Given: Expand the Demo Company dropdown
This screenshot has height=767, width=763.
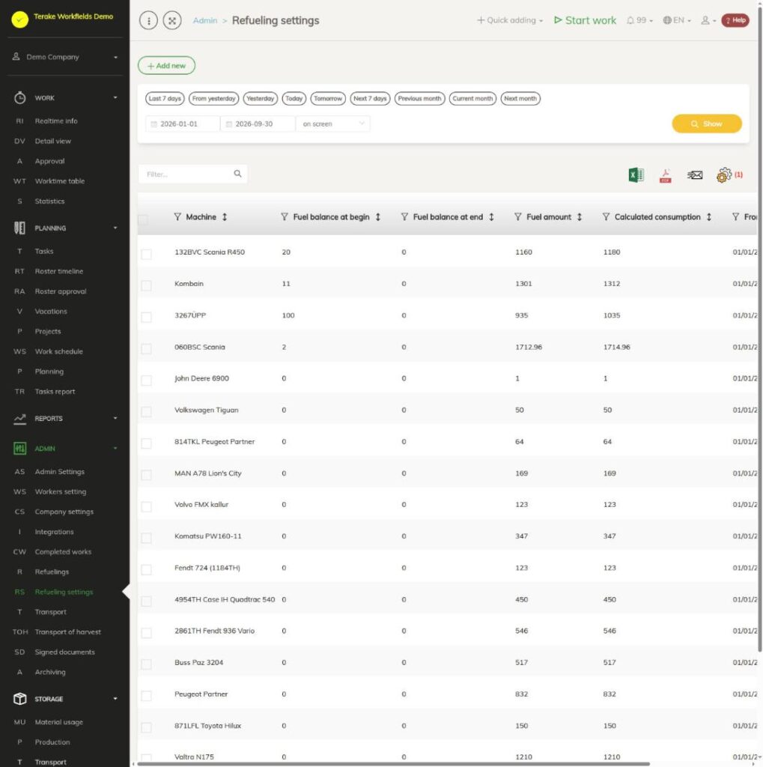Looking at the screenshot, I should [65, 57].
